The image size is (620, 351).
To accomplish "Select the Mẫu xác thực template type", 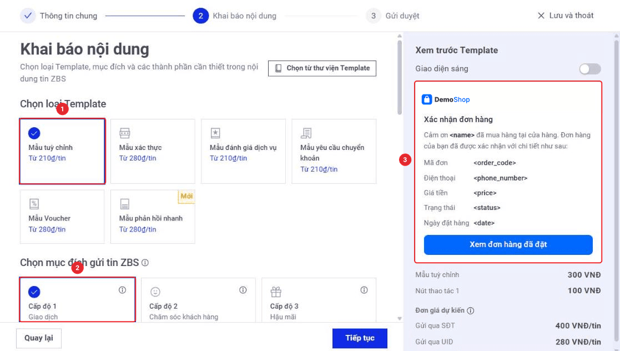I will tap(153, 151).
